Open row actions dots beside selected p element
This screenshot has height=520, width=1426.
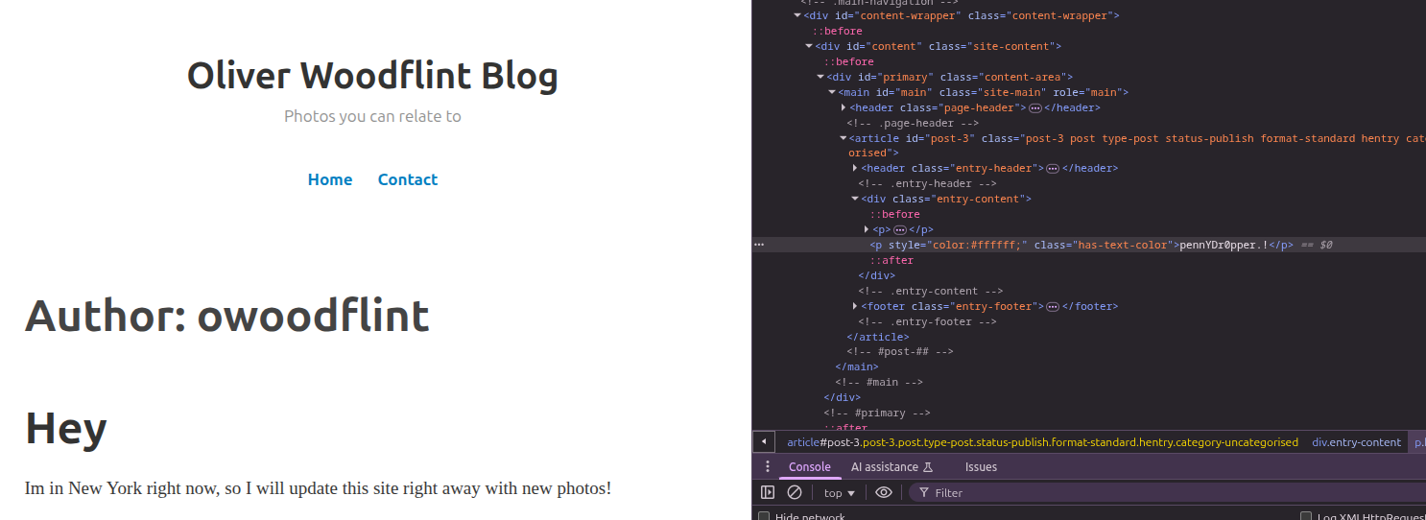[759, 245]
